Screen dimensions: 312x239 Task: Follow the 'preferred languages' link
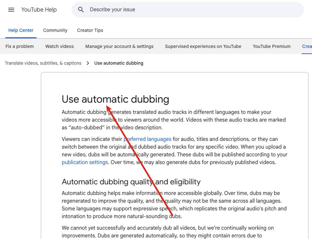[147, 139]
